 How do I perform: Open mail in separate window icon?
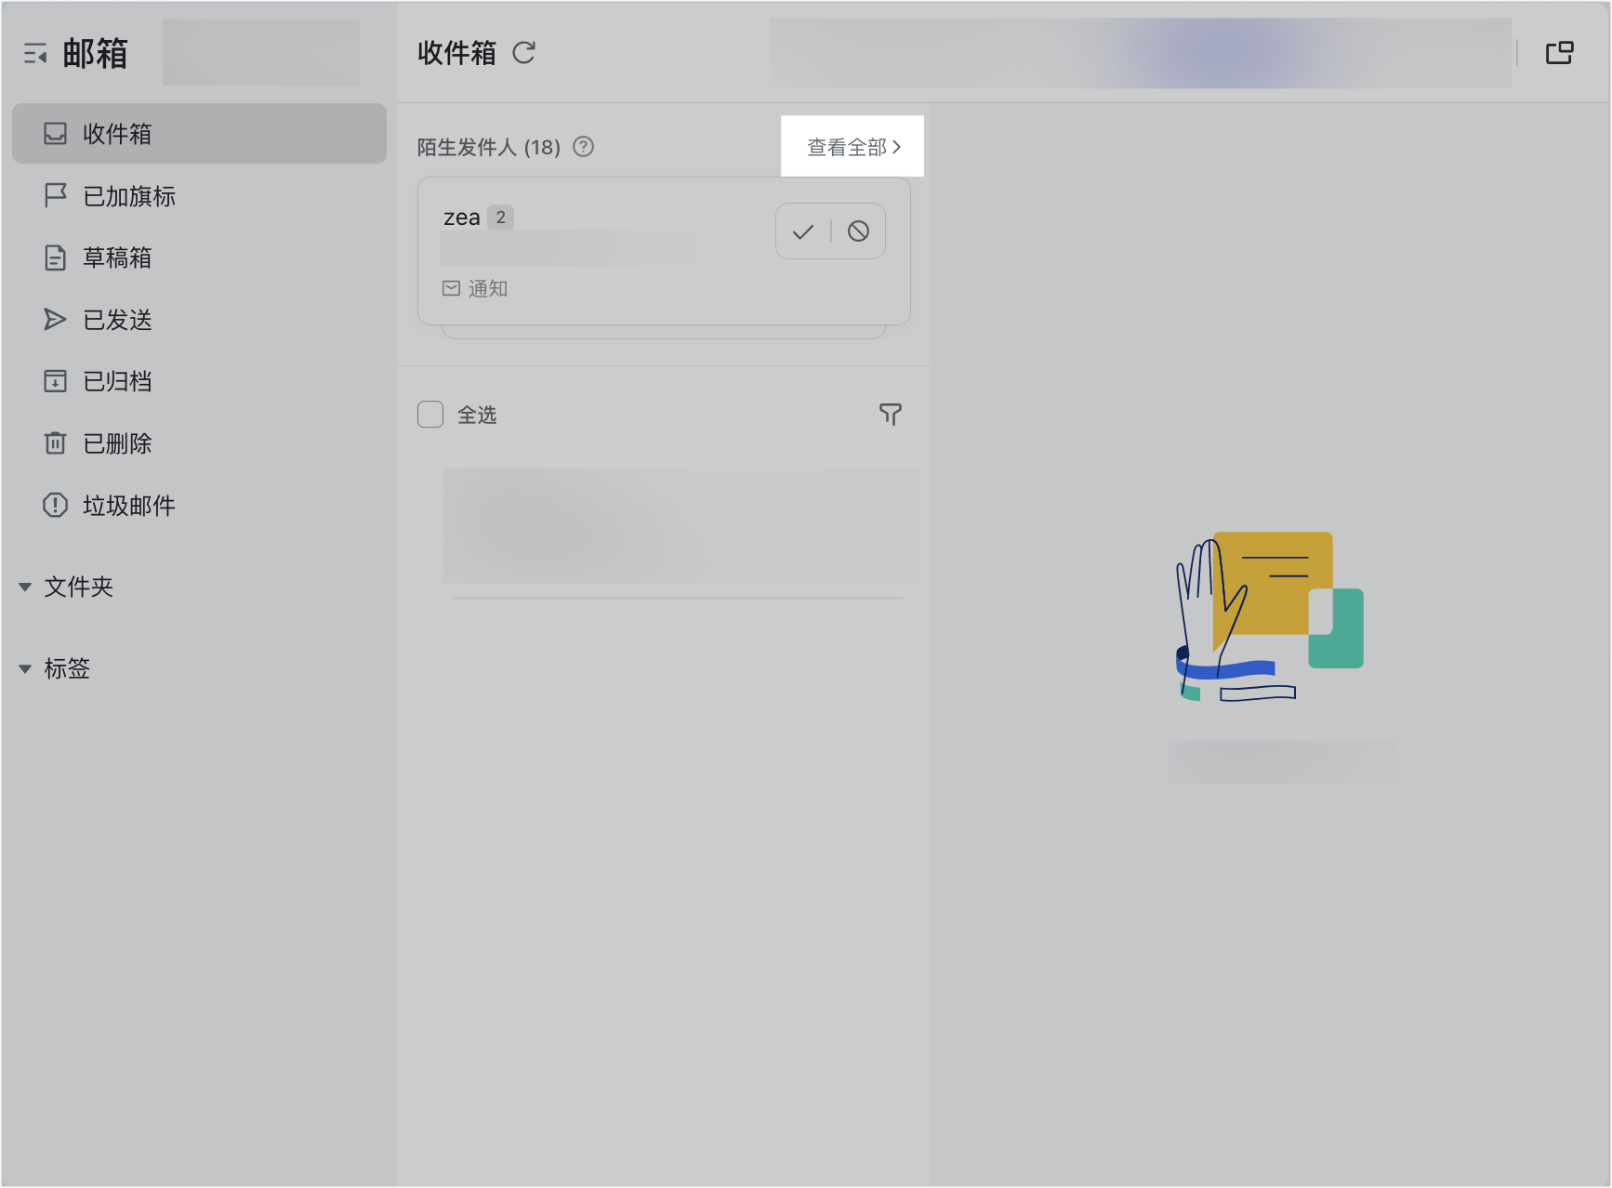pos(1559,53)
